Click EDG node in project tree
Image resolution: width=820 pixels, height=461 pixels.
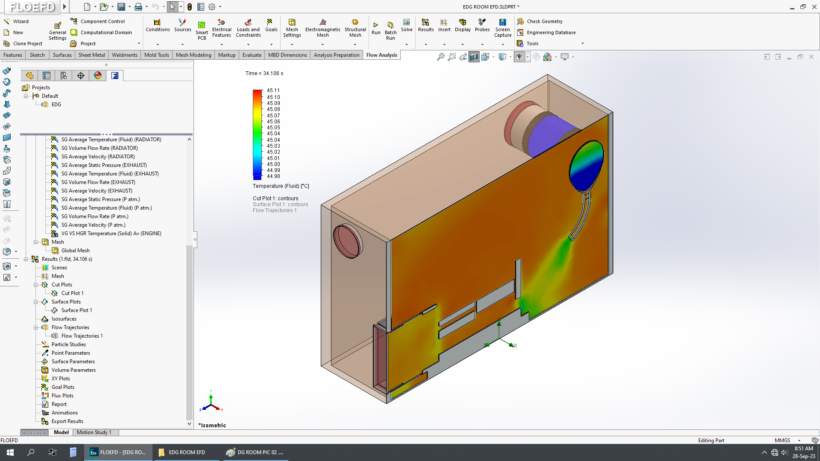(56, 104)
